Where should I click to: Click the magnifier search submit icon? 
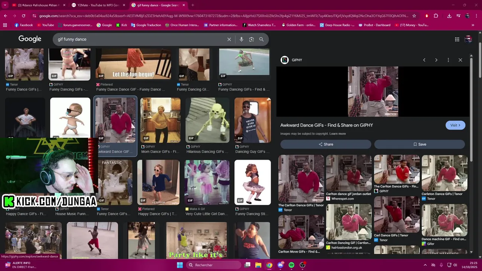(x=261, y=39)
